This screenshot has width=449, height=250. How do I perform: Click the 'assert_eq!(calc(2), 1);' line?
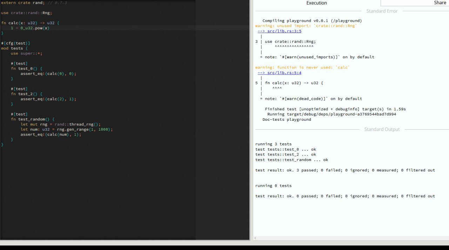48,99
